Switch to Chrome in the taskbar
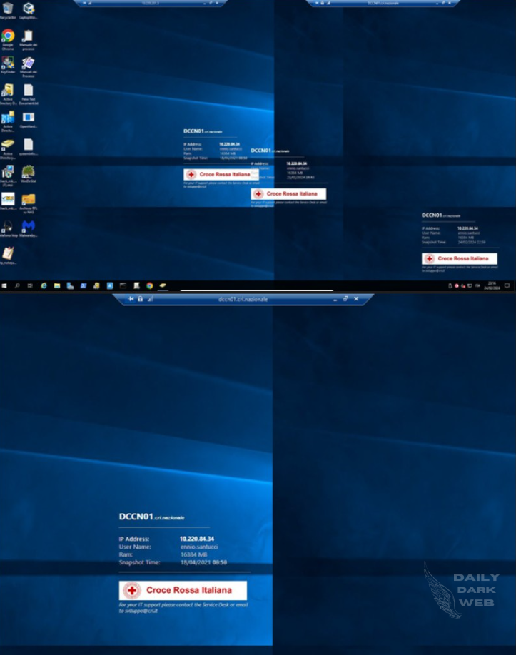This screenshot has width=516, height=655. (150, 285)
